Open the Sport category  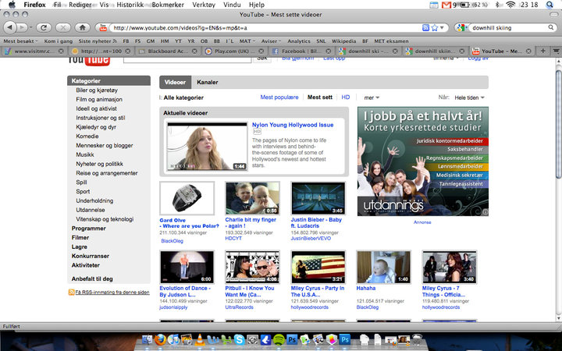coord(83,192)
